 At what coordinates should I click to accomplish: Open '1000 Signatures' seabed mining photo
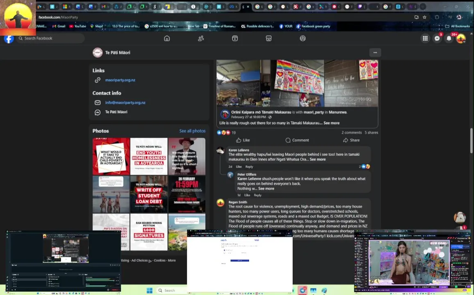coord(149,232)
